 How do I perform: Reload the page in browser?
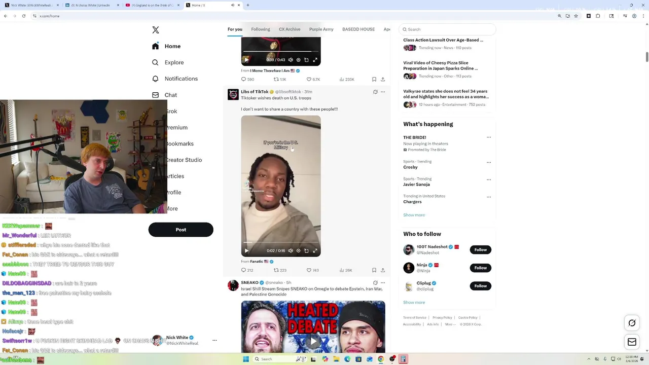tap(24, 16)
